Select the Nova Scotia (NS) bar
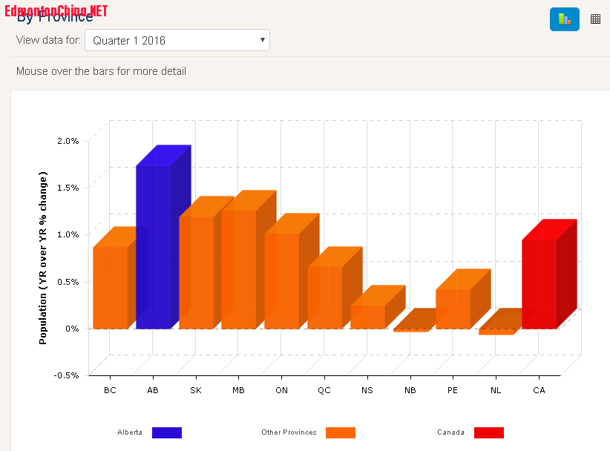This screenshot has height=451, width=610. (x=367, y=317)
